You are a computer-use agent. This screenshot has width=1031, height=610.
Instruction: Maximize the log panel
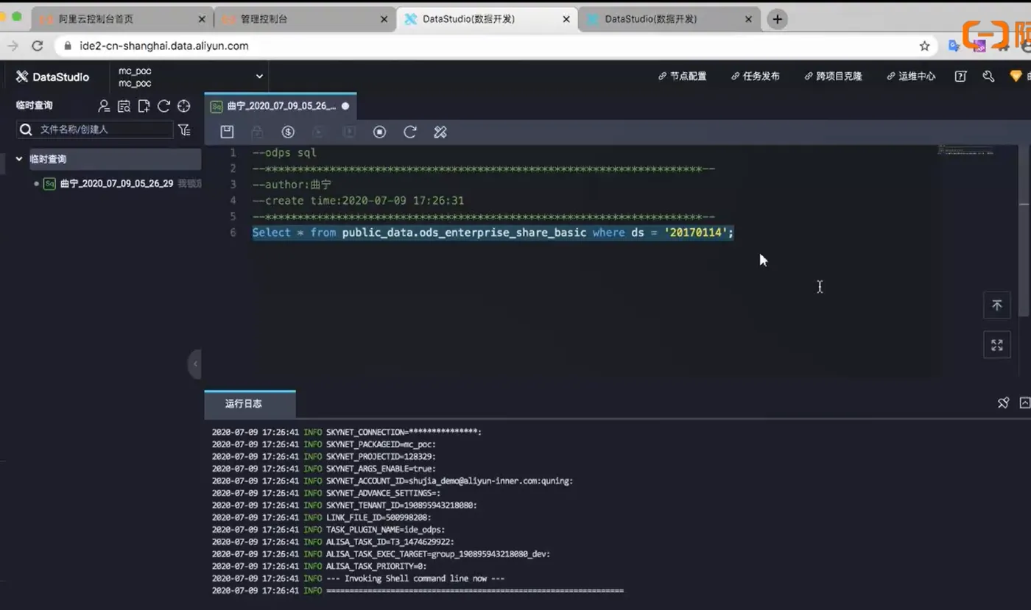click(x=1024, y=402)
